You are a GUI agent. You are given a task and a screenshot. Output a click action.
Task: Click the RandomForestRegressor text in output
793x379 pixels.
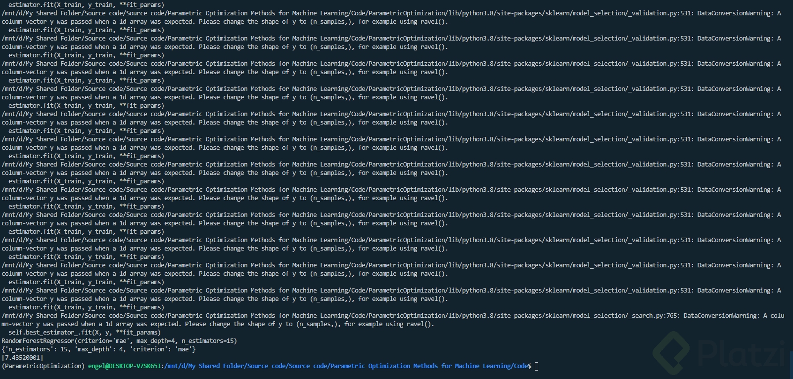(x=38, y=341)
